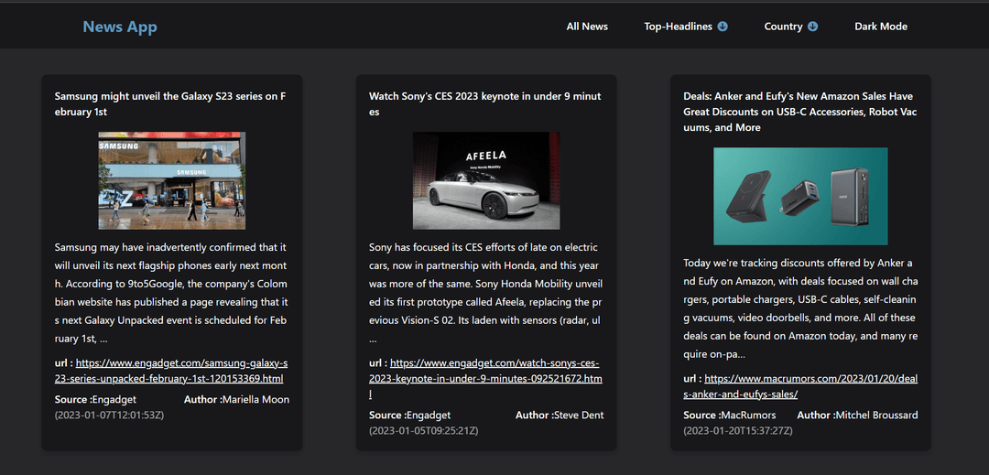Click Author Steve Dent
This screenshot has width=989, height=475.
click(560, 416)
